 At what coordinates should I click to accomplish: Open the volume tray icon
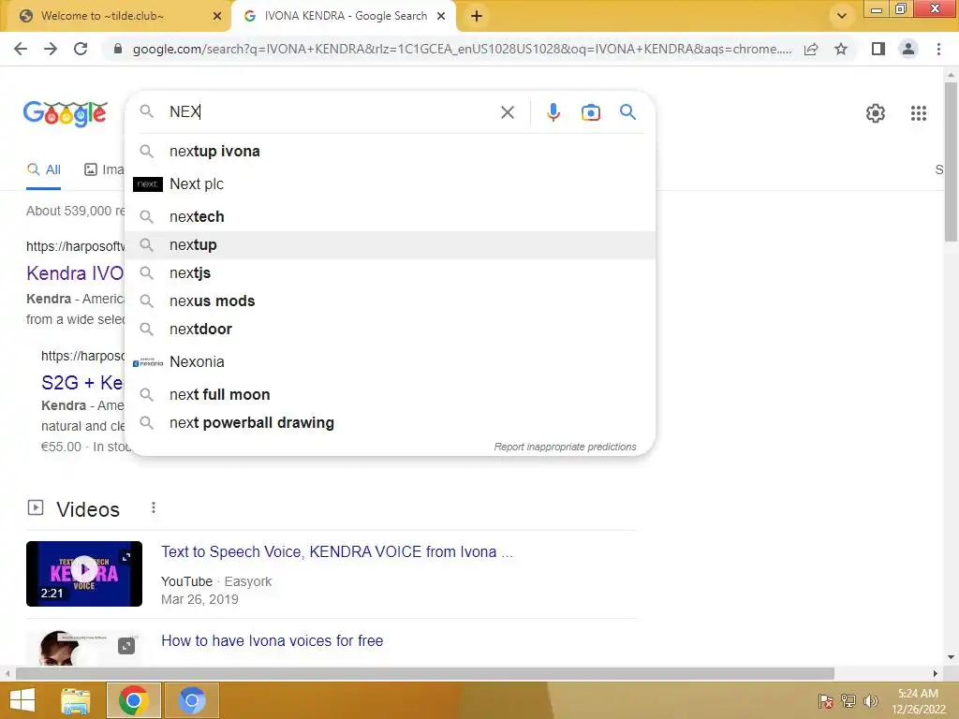tap(870, 701)
